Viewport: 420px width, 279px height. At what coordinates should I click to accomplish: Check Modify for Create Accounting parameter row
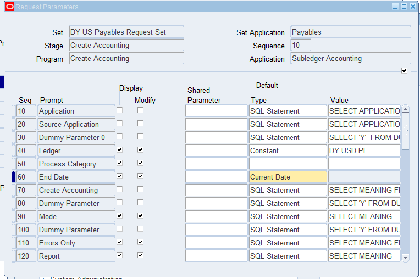[x=140, y=189]
